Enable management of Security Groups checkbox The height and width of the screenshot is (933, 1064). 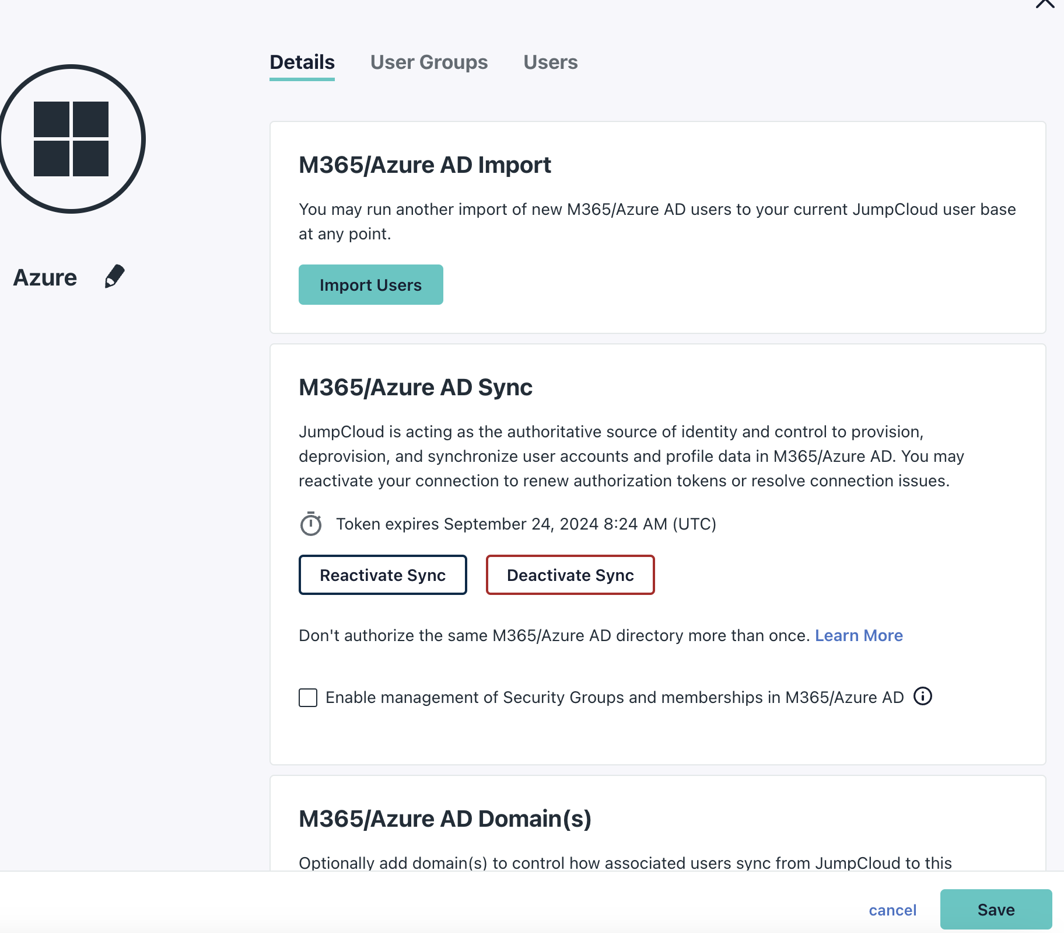(308, 697)
